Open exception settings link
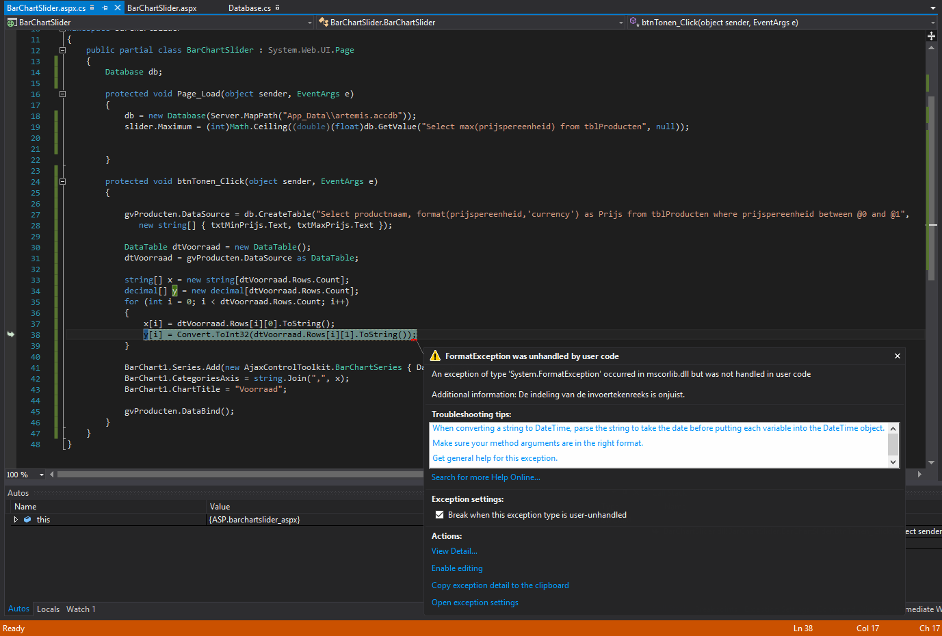Viewport: 942px width, 636px height. pos(475,602)
